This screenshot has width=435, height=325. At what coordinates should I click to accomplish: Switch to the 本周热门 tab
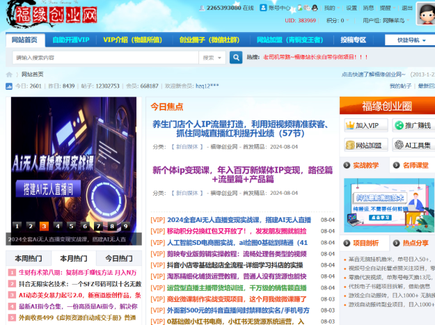pyautogui.click(x=29, y=258)
